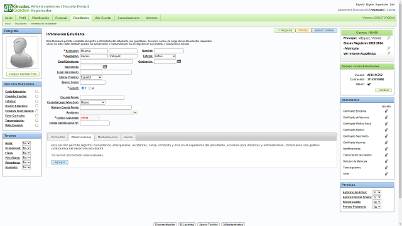Image resolution: width=402 pixels, height=226 pixels.
Task: Click paperclip in Certificado Vacunas row
Action: pos(386,143)
